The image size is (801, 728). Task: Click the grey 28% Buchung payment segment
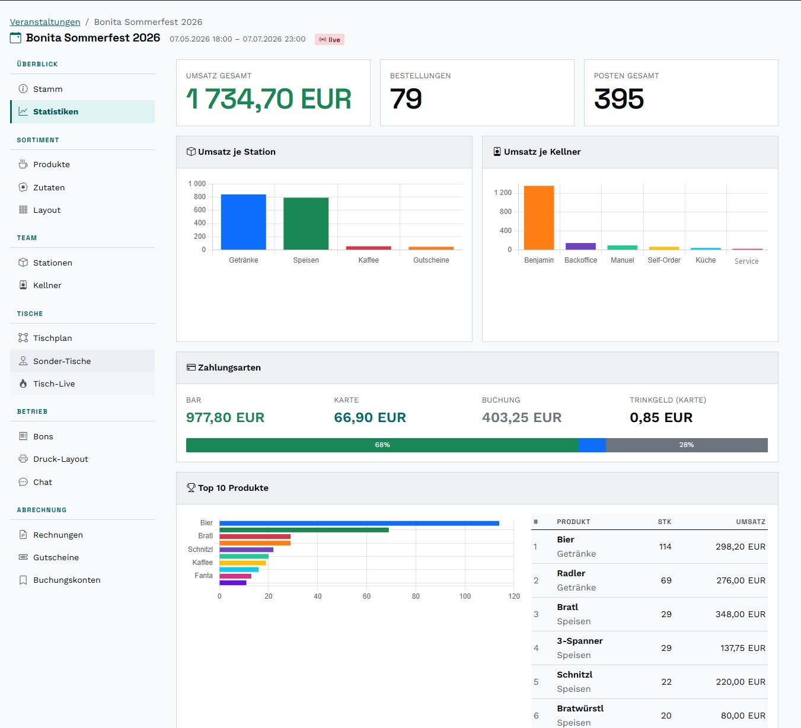[x=687, y=445]
